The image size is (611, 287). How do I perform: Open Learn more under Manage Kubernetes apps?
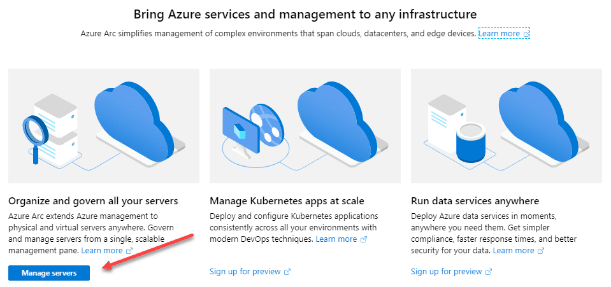tap(336, 239)
